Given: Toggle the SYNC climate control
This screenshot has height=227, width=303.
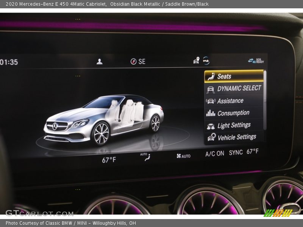Looking at the screenshot, I should [x=236, y=153].
